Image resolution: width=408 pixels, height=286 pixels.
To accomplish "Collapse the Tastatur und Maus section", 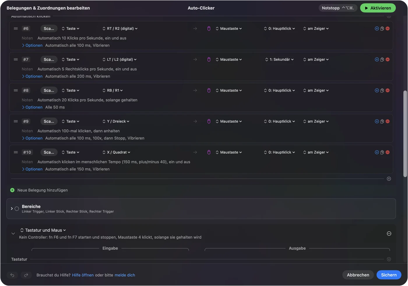I will (13, 234).
